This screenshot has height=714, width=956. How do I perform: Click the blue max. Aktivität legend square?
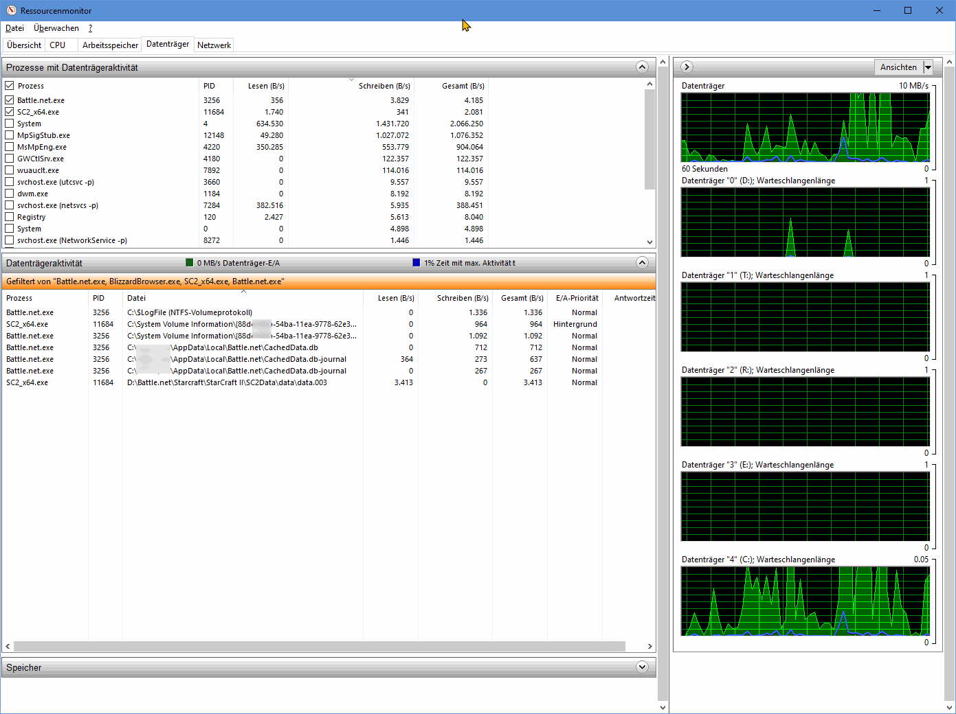tap(416, 262)
